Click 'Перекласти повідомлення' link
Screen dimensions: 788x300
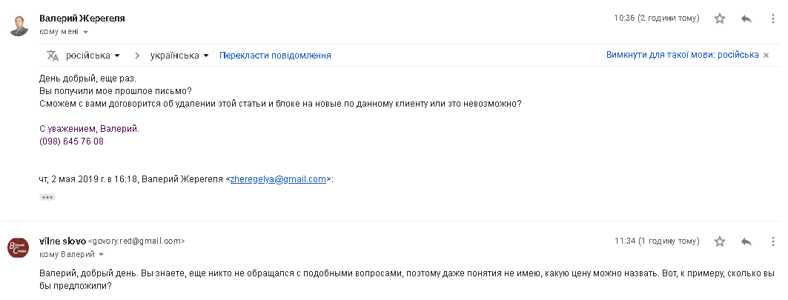[x=275, y=56]
